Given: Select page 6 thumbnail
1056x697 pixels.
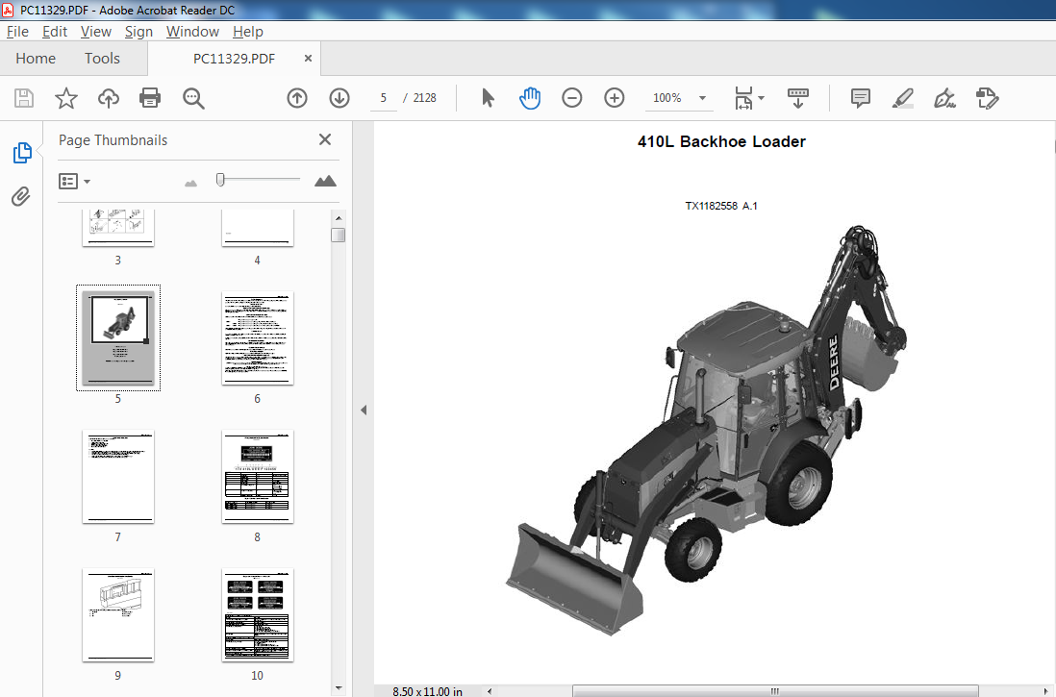Looking at the screenshot, I should coord(257,338).
